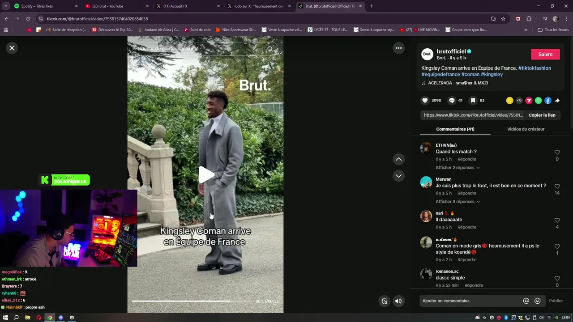
Task: Open the brutofficiel username link
Action: (451, 51)
